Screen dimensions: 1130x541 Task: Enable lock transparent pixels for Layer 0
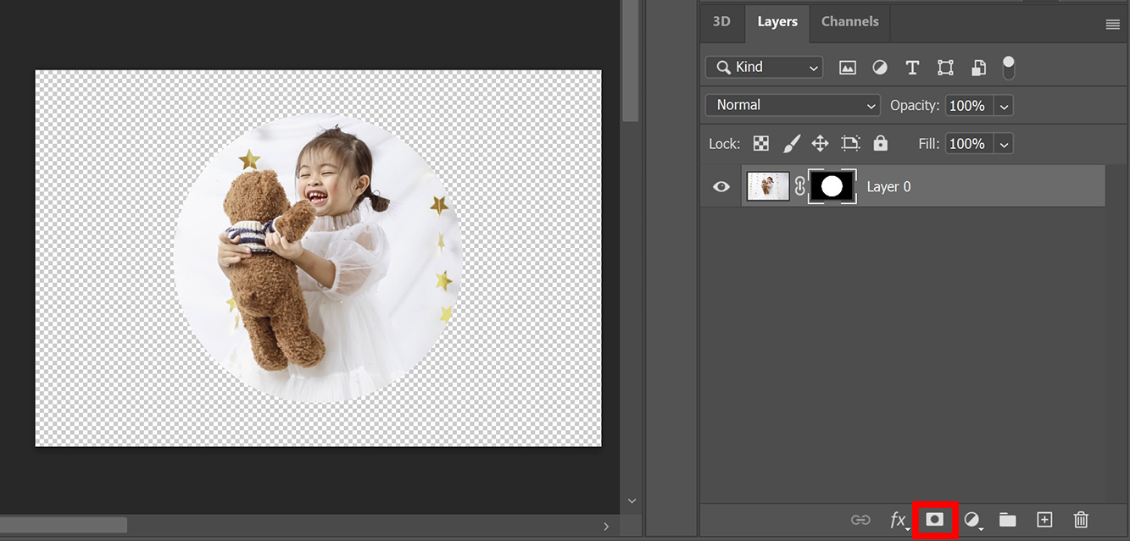(x=760, y=143)
